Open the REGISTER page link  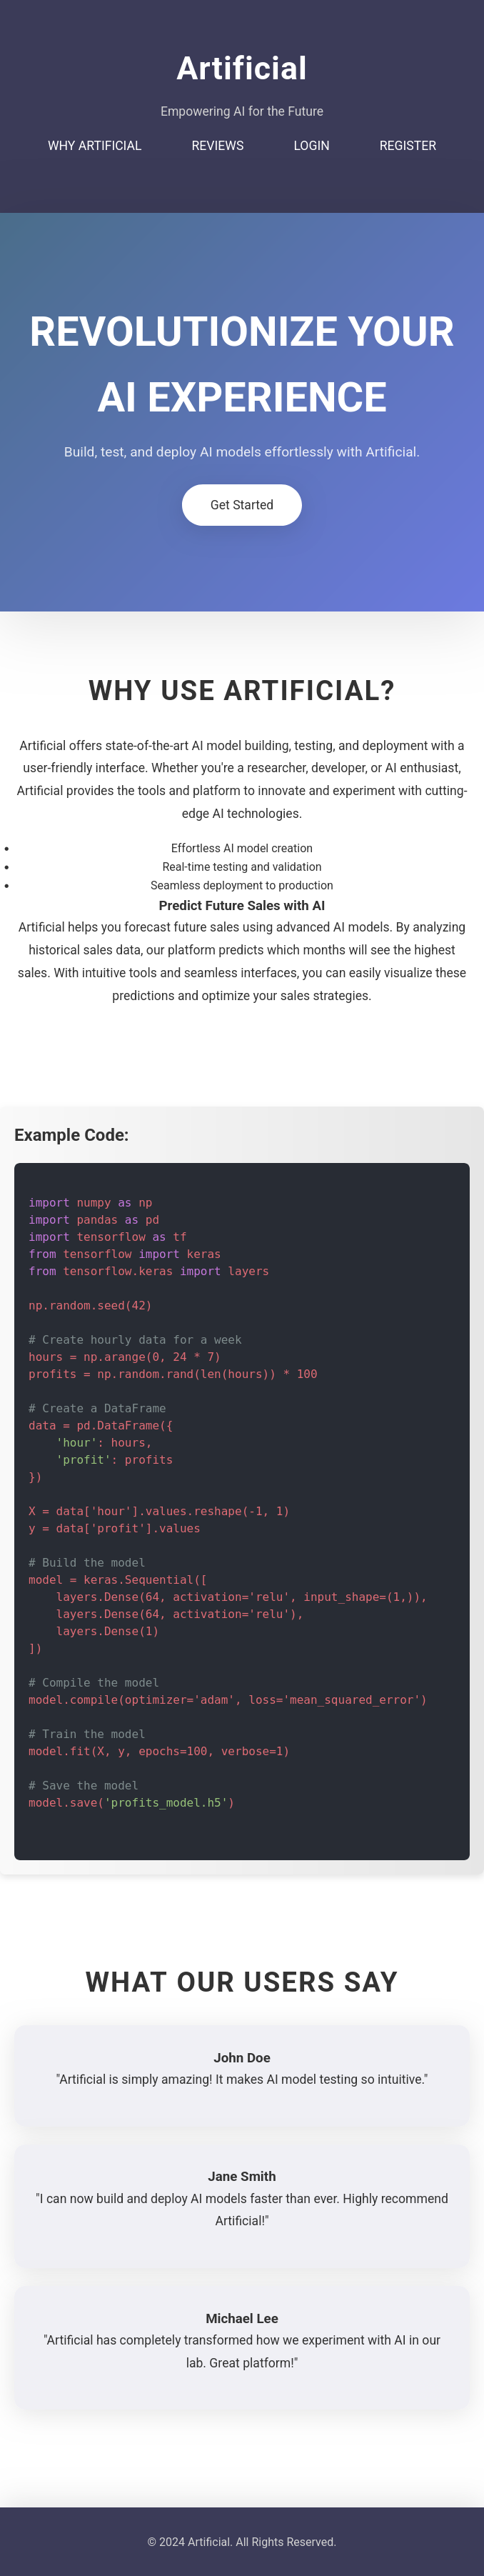pos(407,146)
